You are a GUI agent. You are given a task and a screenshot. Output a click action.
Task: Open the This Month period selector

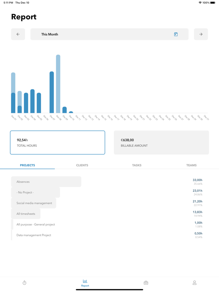click(x=109, y=34)
